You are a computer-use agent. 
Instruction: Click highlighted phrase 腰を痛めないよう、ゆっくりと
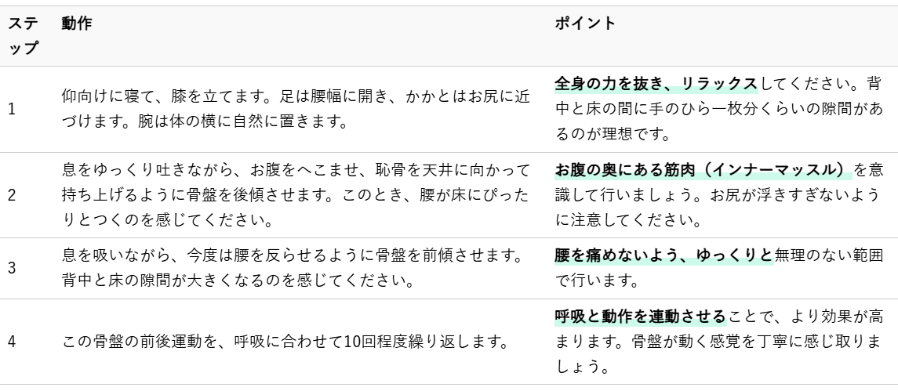tap(664, 258)
